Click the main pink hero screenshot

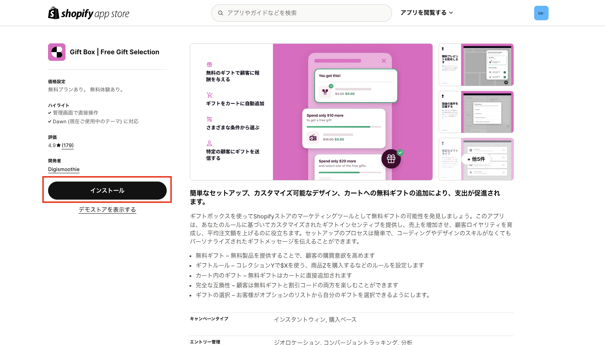pyautogui.click(x=311, y=112)
